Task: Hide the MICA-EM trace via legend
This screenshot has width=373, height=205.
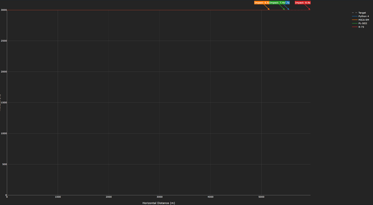Action: [x=360, y=20]
